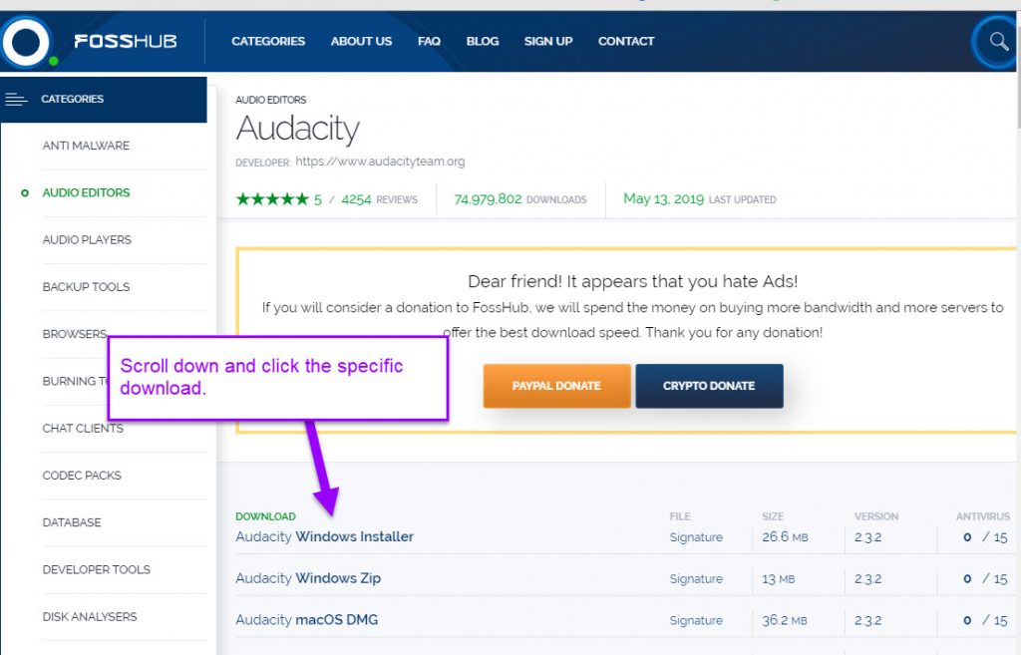Open Signature file for Windows Installer

[696, 537]
